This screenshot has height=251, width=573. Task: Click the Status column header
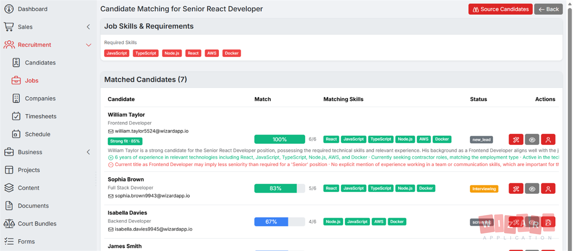tap(479, 99)
